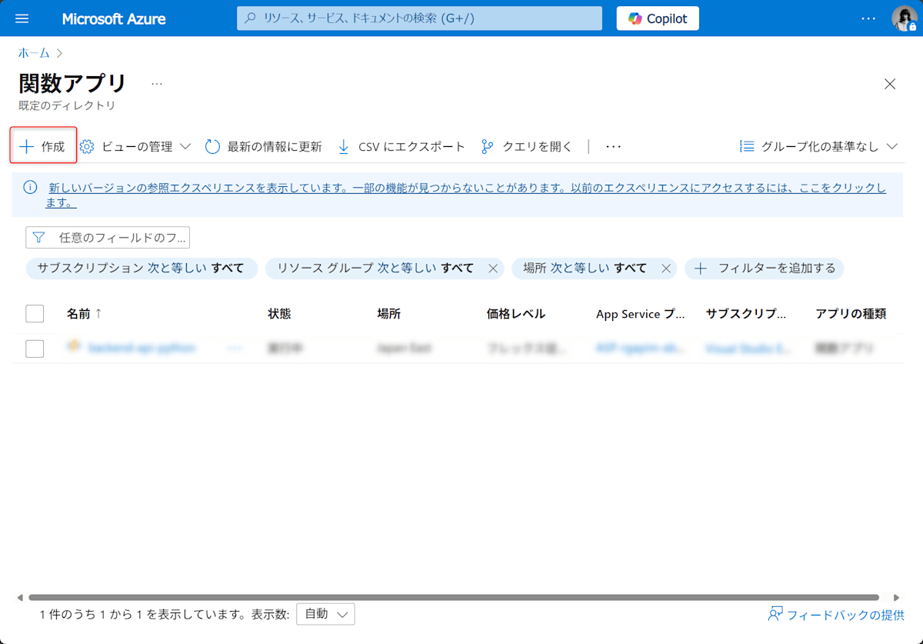The width and height of the screenshot is (923, 644).
Task: Remove the 場所 filter
Action: 667,269
